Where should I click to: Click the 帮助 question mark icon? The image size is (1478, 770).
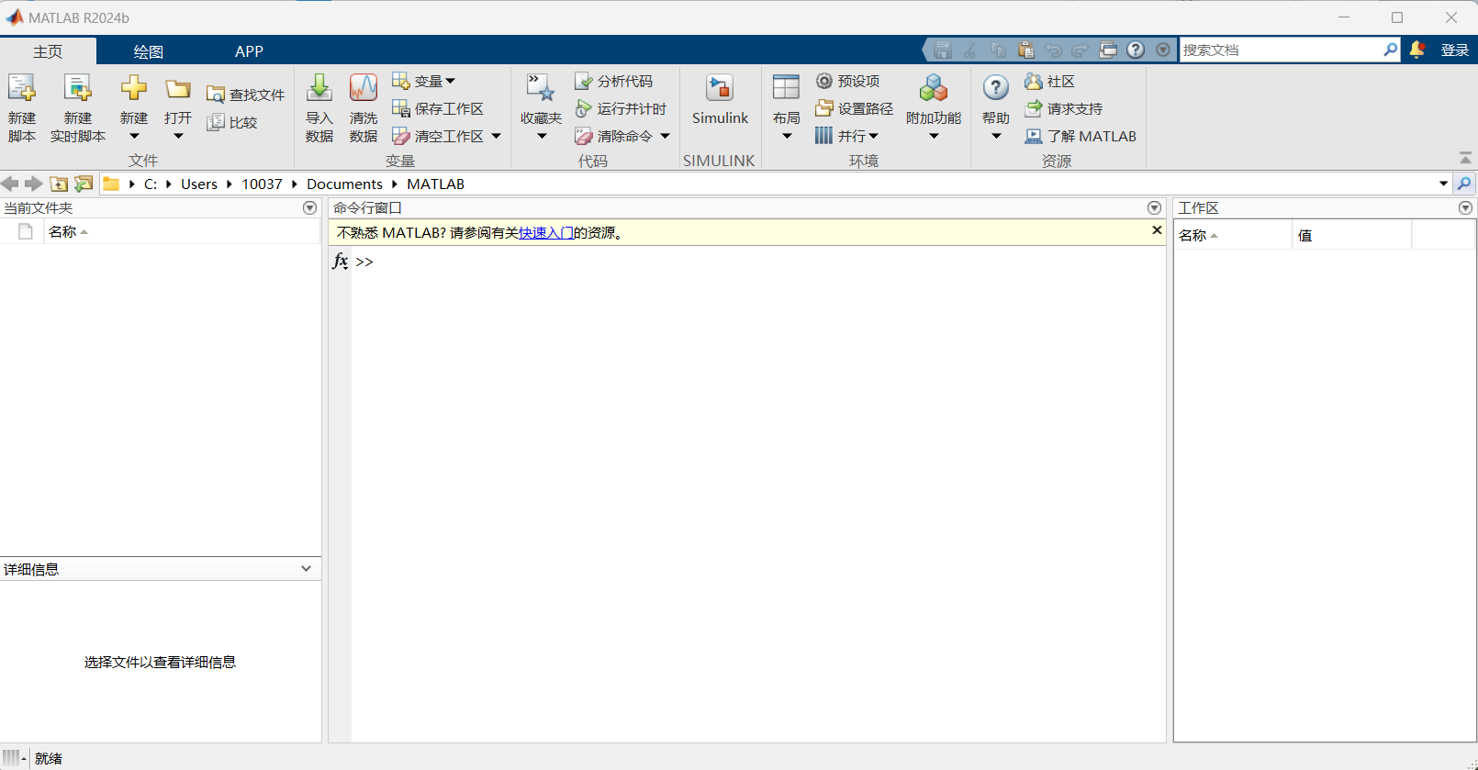click(x=995, y=88)
